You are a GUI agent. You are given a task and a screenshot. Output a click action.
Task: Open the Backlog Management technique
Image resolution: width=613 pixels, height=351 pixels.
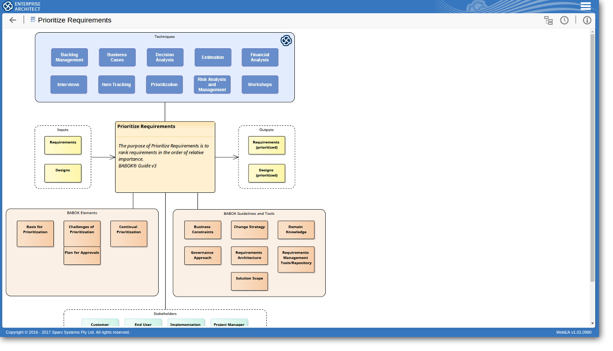69,57
